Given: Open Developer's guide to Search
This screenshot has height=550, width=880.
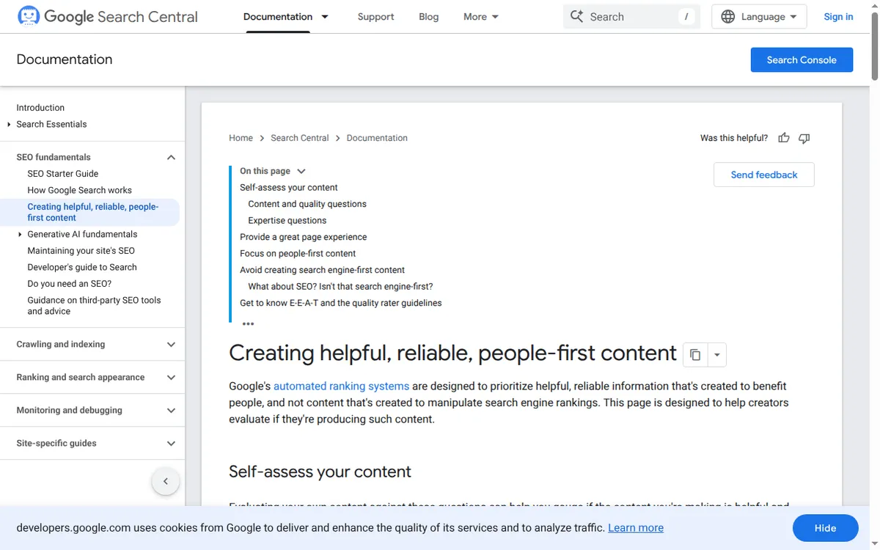Looking at the screenshot, I should click(82, 268).
